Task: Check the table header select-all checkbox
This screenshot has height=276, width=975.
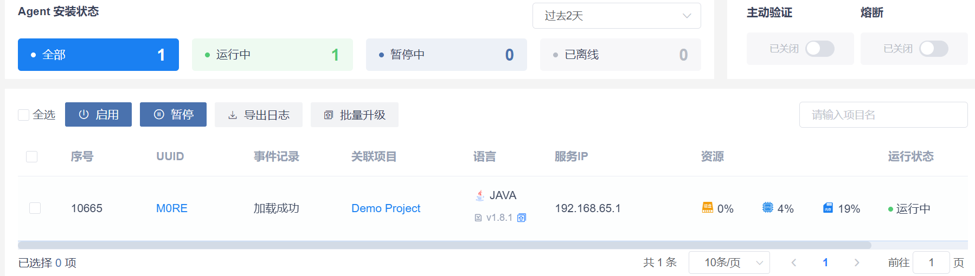Action: [x=32, y=156]
